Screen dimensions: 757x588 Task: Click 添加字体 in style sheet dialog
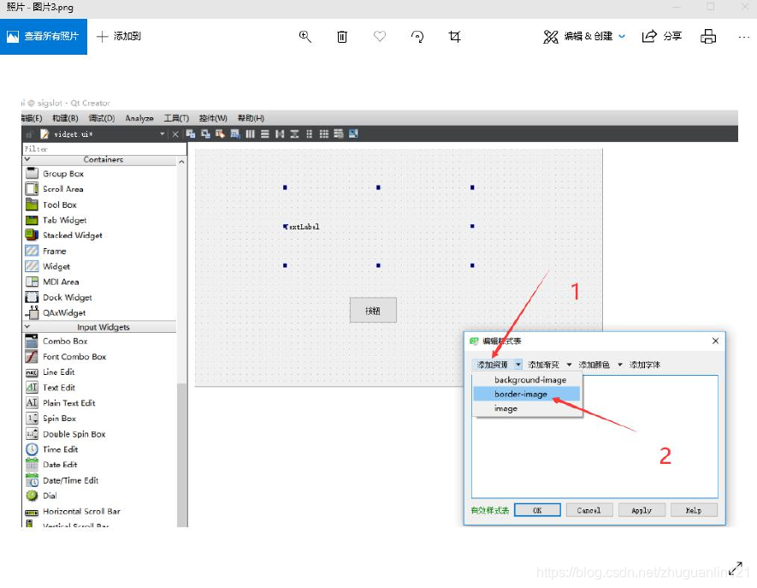(644, 365)
